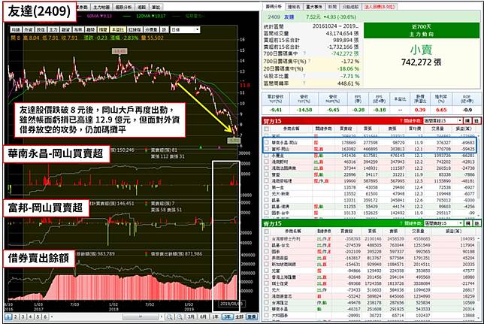Viewport: 484px width, 324px height.
Task: Click the arrow right of the chart scrollbar
Action: 161,316
